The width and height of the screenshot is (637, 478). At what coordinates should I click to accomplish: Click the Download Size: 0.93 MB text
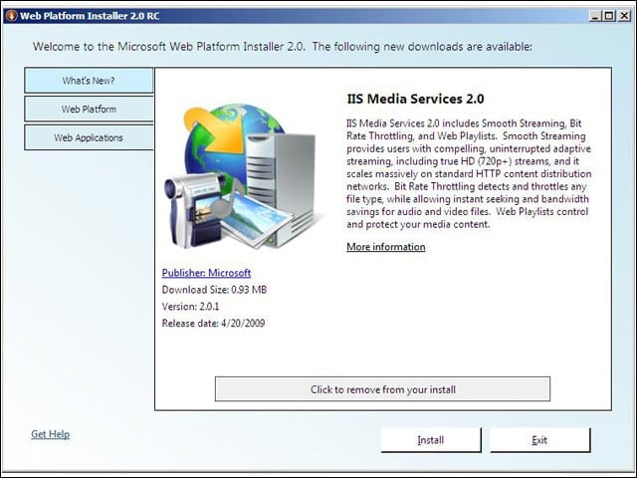tap(214, 290)
